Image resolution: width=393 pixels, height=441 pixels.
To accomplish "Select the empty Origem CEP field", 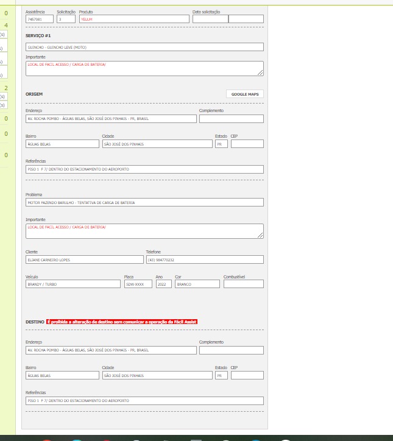I will pos(247,144).
